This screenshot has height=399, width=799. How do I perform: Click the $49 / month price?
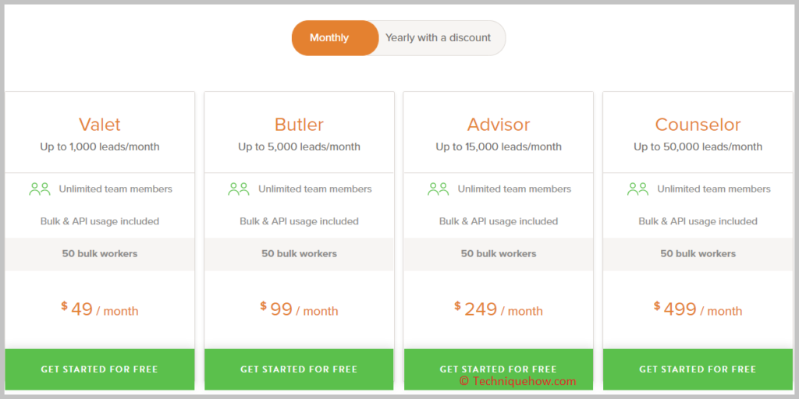coord(100,309)
